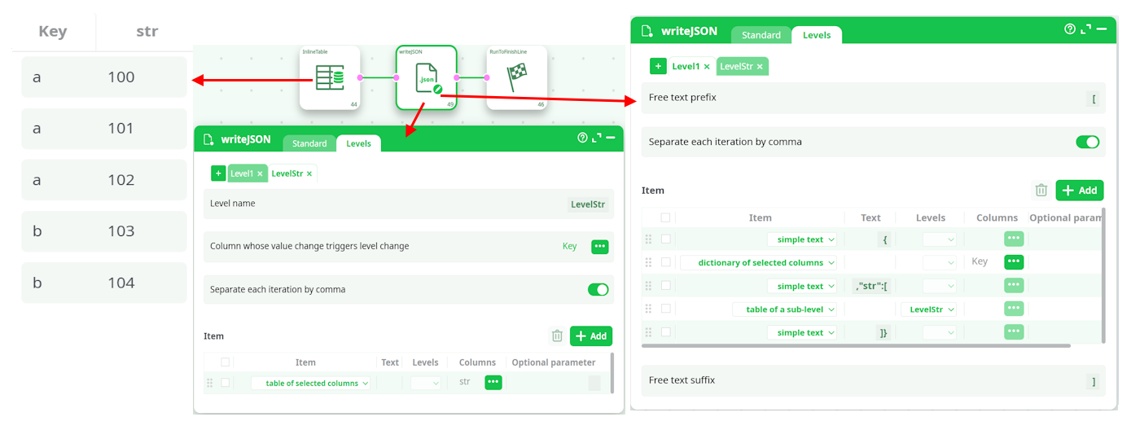Open the LevelStr levels dropdown in the item table
The width and height of the screenshot is (1140, 430).
coord(928,309)
